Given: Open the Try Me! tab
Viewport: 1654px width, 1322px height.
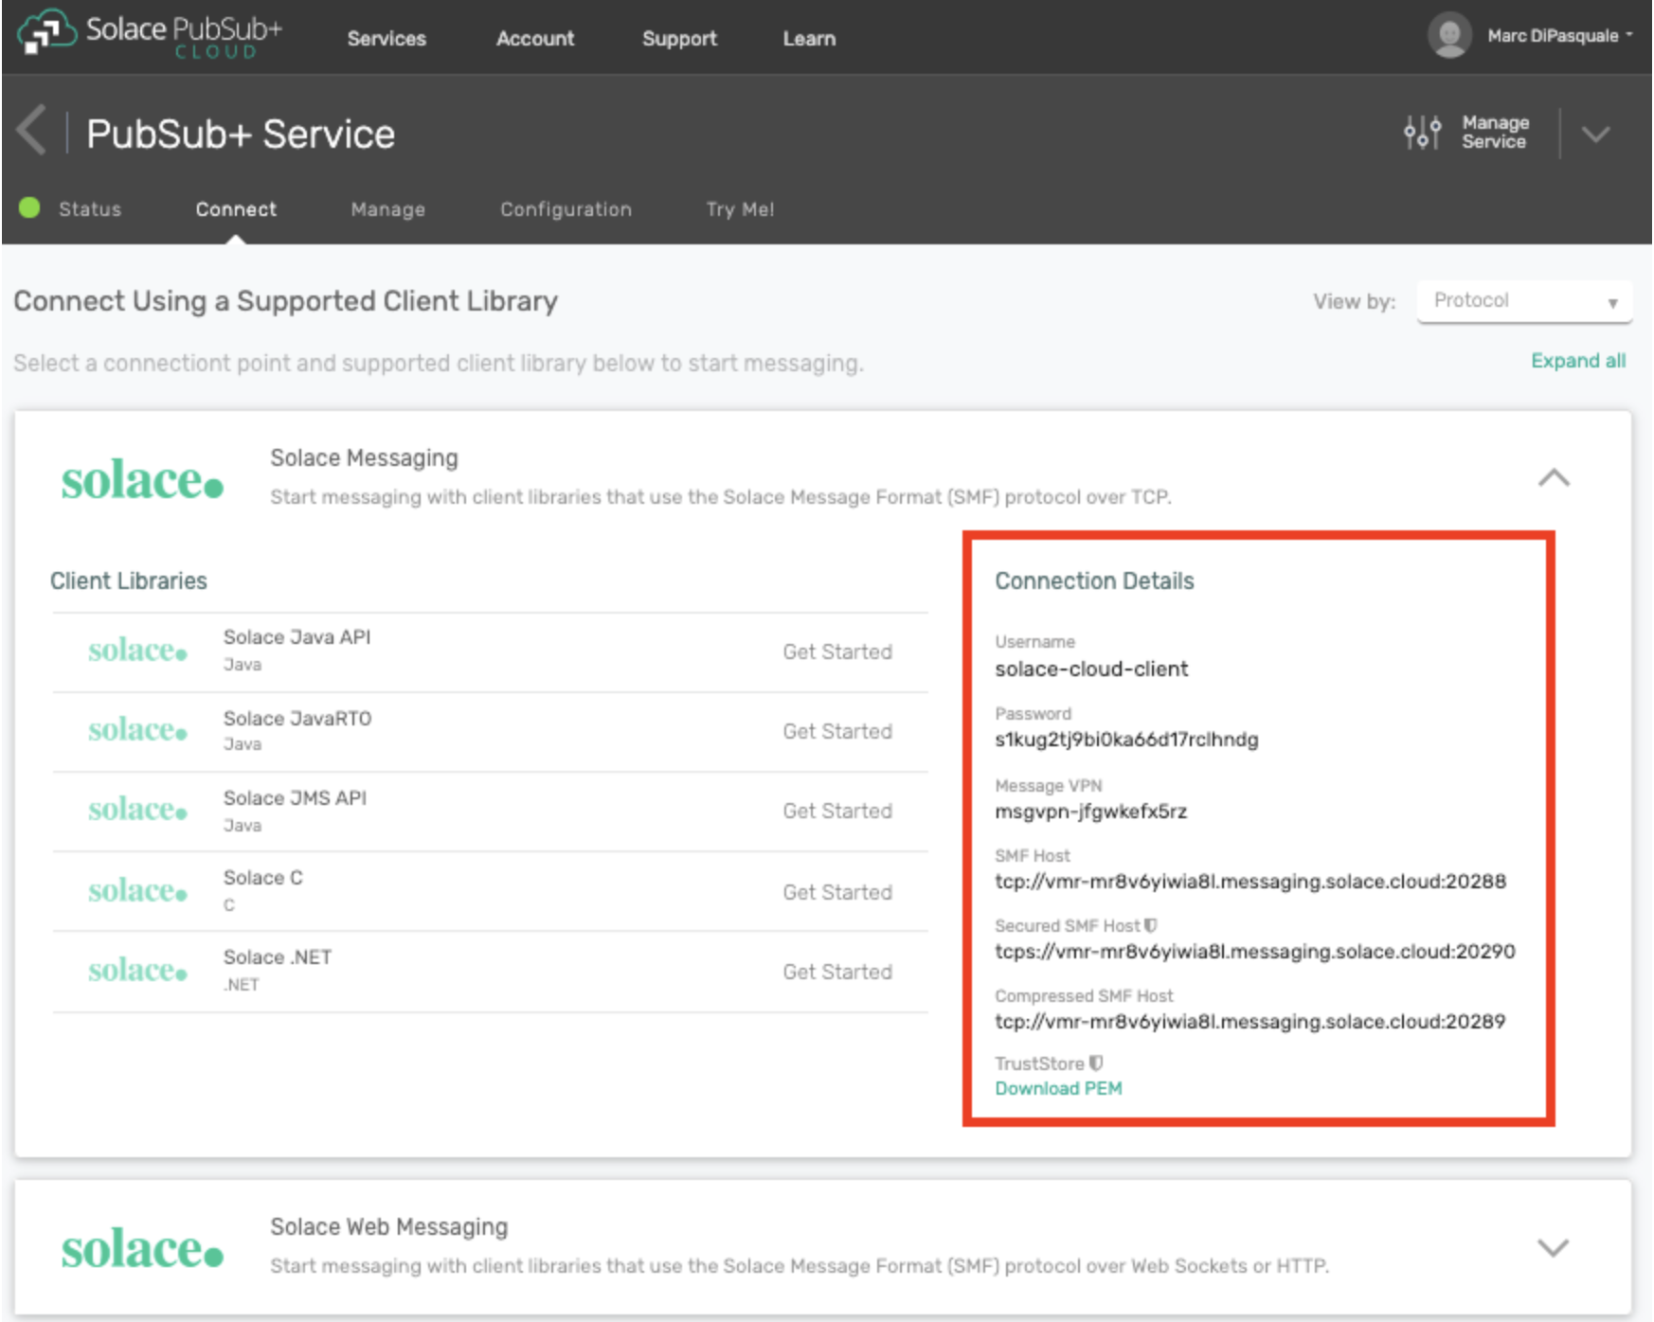Looking at the screenshot, I should click(x=740, y=209).
